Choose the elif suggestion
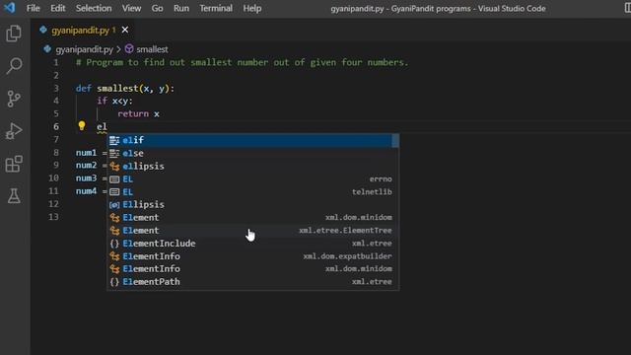 click(249, 140)
